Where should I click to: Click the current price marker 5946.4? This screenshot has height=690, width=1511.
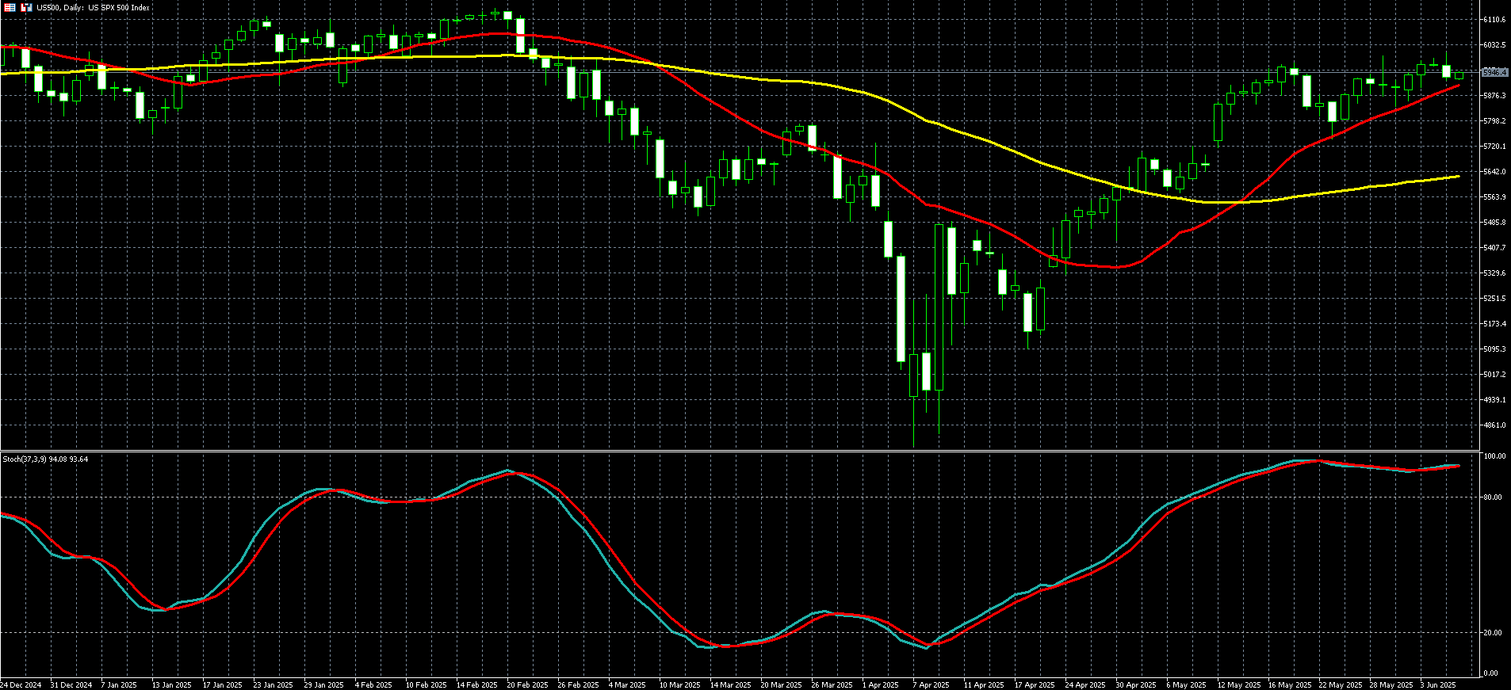tap(1494, 72)
